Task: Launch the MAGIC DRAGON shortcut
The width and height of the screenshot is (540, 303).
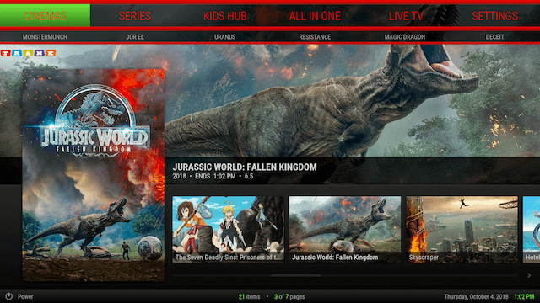Action: [x=405, y=37]
